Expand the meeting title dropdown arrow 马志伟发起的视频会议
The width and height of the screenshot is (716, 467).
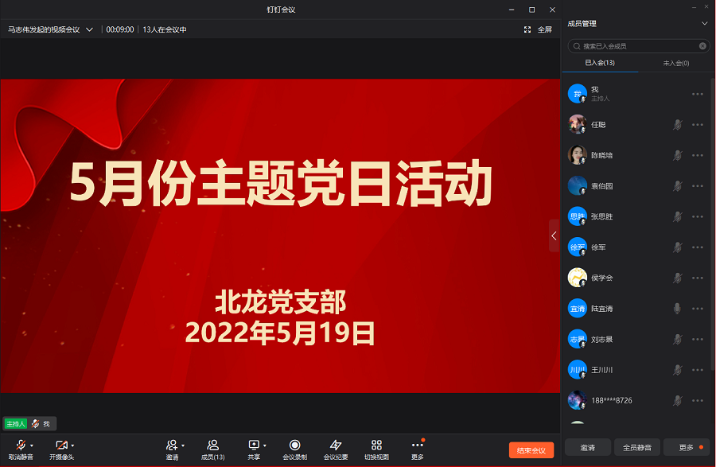(x=89, y=29)
